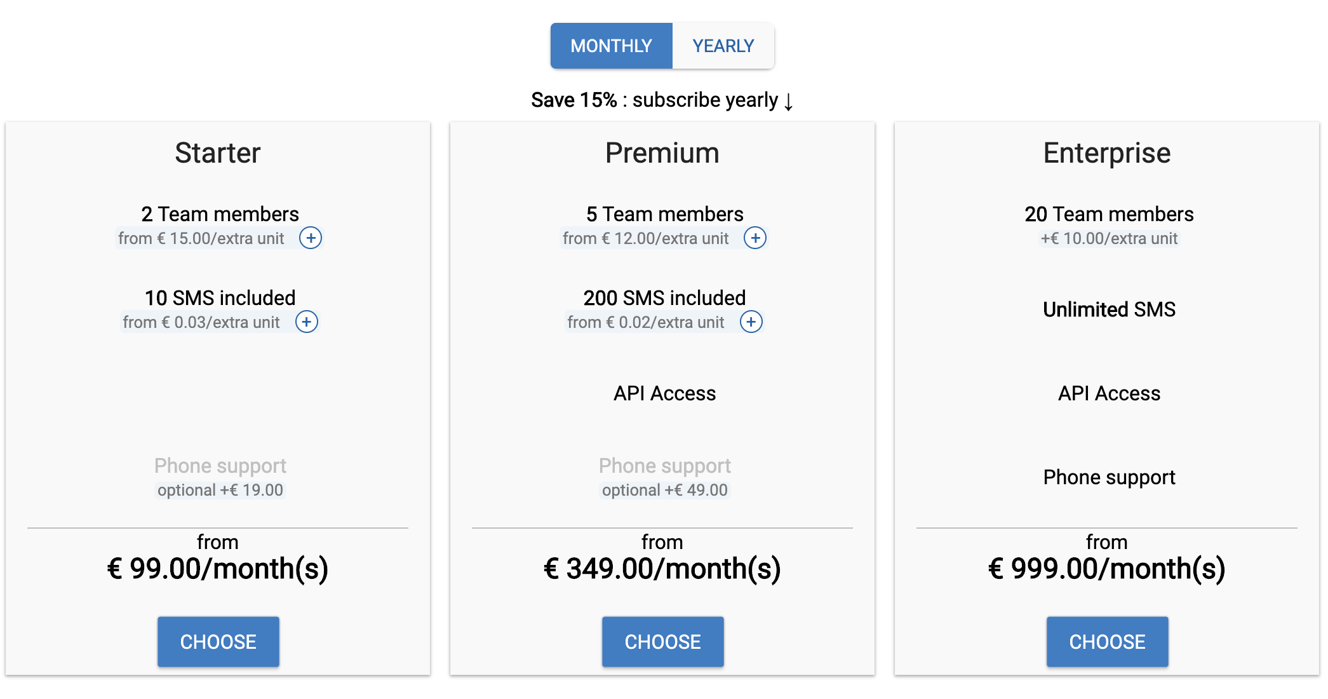
Task: Enable optional Phone support on Starter
Action: [x=220, y=490]
